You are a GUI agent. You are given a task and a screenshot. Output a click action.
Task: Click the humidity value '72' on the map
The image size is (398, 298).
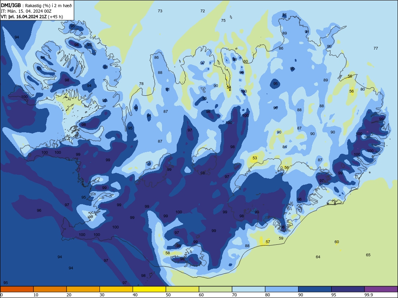click(x=203, y=11)
